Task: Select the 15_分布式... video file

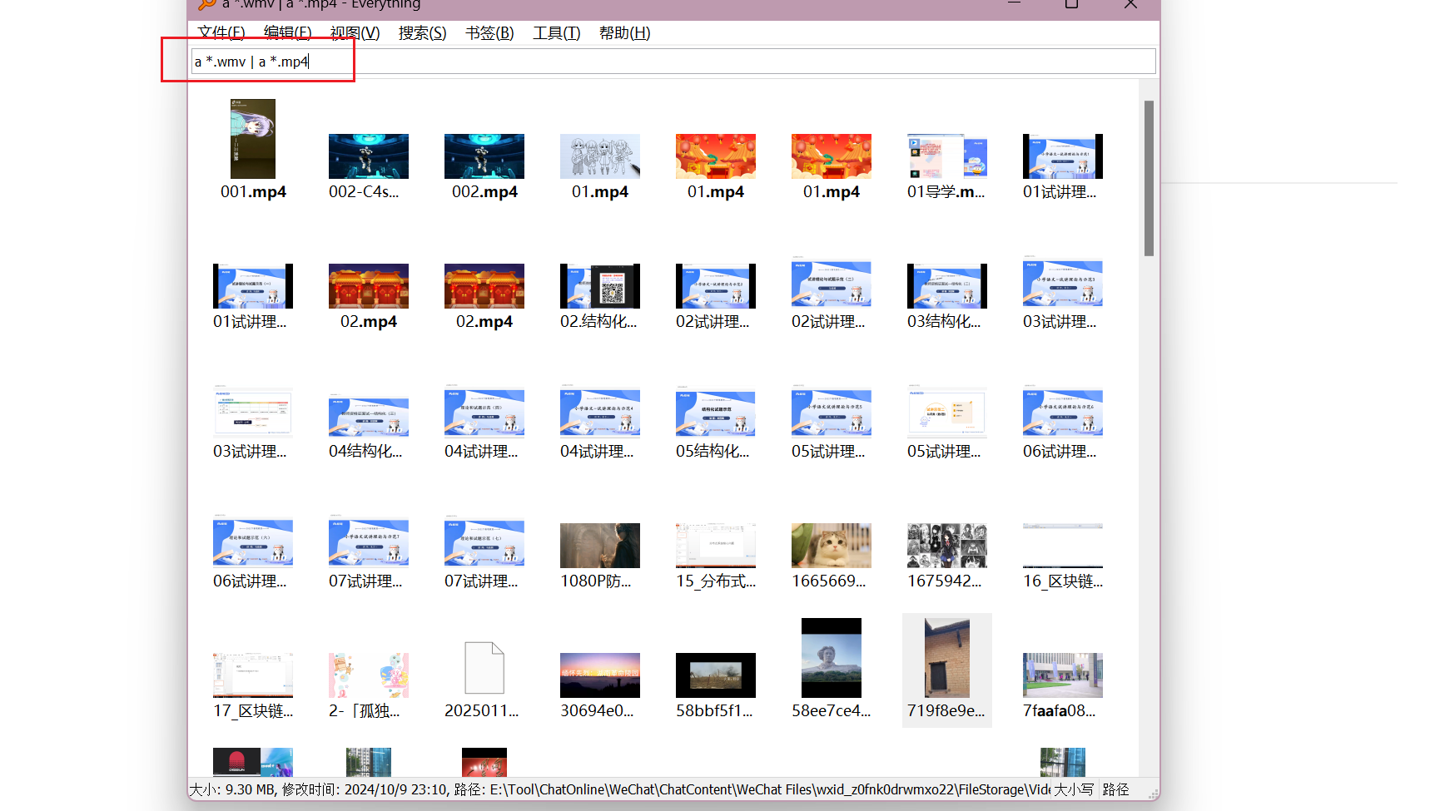Action: tap(716, 556)
